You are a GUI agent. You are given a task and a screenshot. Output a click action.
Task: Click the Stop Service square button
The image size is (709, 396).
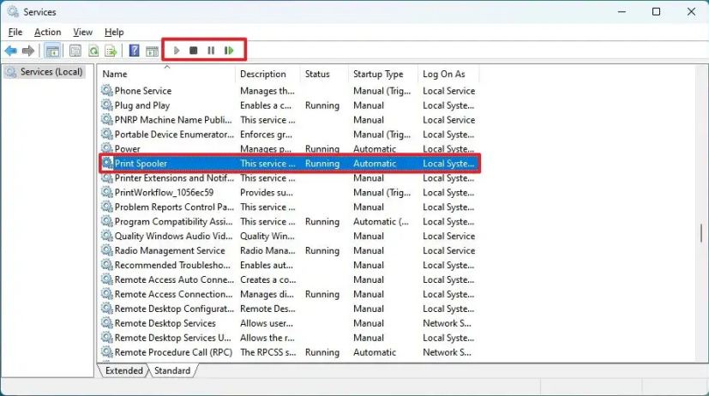194,51
